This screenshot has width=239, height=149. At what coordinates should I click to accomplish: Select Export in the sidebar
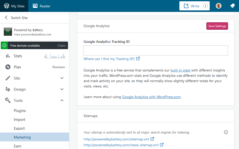click(x=19, y=128)
